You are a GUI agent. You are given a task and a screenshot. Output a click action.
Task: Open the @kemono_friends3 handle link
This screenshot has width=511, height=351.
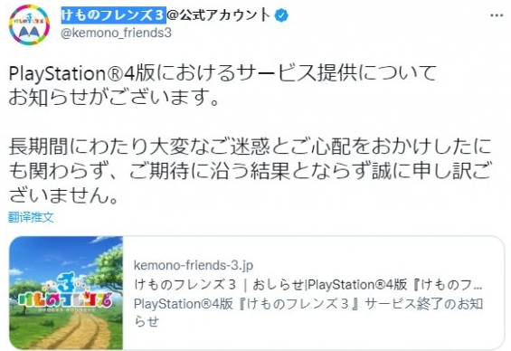(x=116, y=33)
